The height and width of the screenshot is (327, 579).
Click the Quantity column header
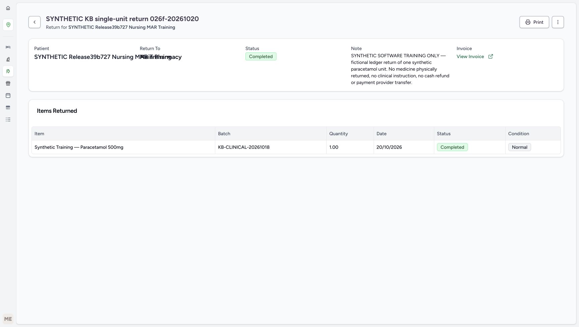coord(350,134)
